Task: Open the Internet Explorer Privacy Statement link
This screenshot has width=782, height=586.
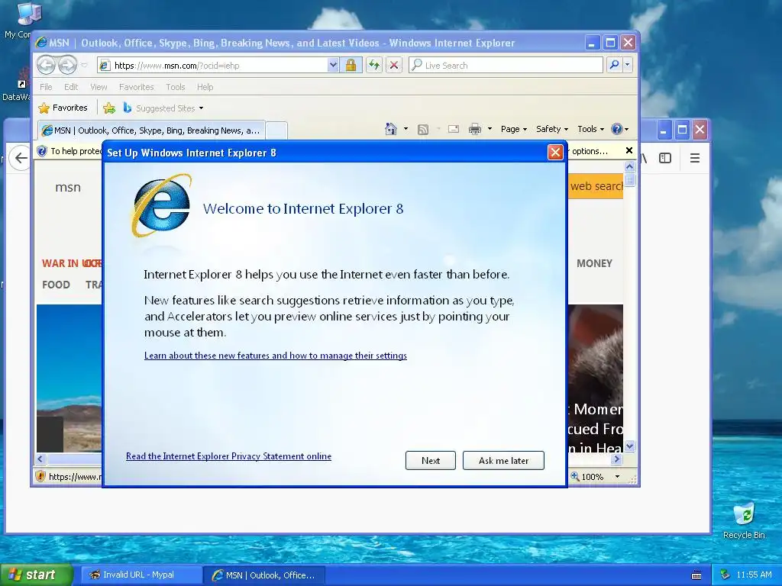Action: pos(228,456)
